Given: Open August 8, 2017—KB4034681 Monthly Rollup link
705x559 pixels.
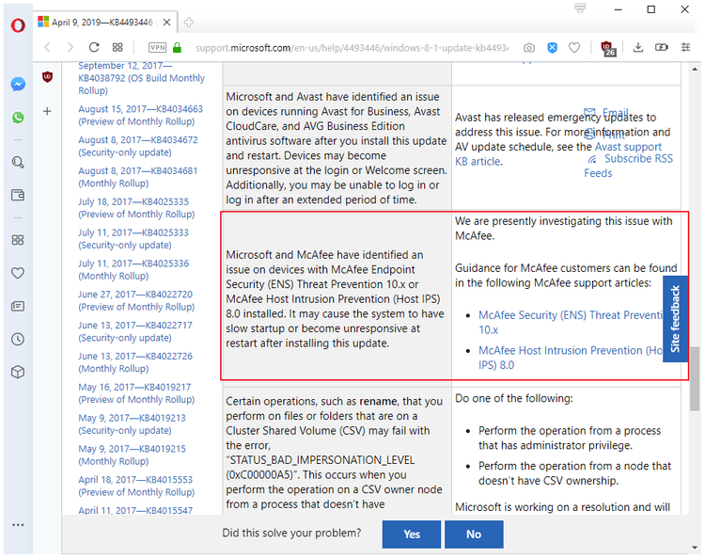Looking at the screenshot, I should pos(138,177).
